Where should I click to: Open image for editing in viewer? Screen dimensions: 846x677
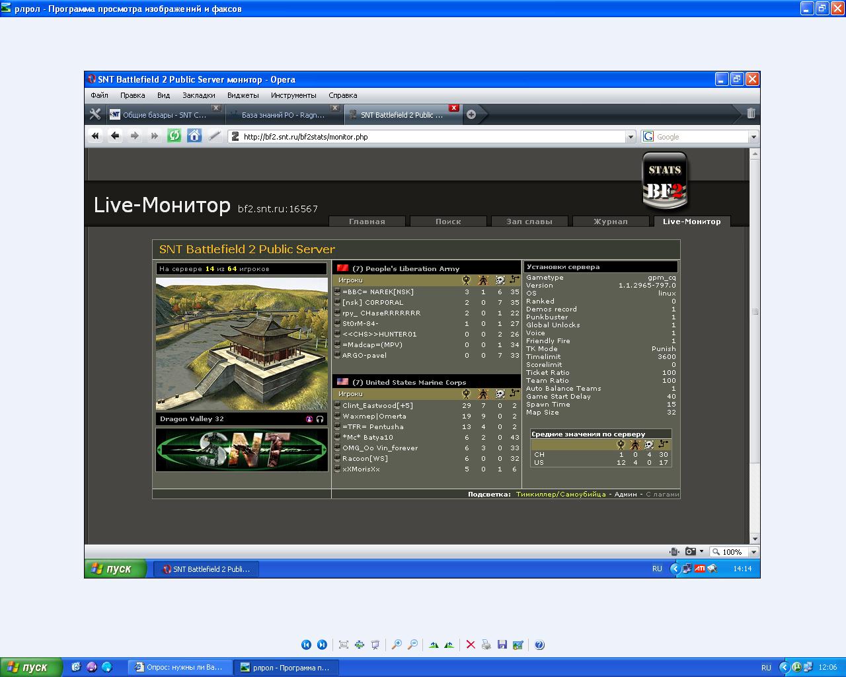518,645
